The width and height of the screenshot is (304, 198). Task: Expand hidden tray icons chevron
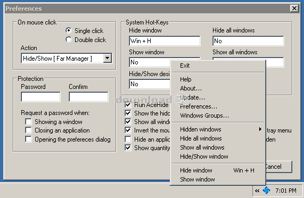(257, 191)
